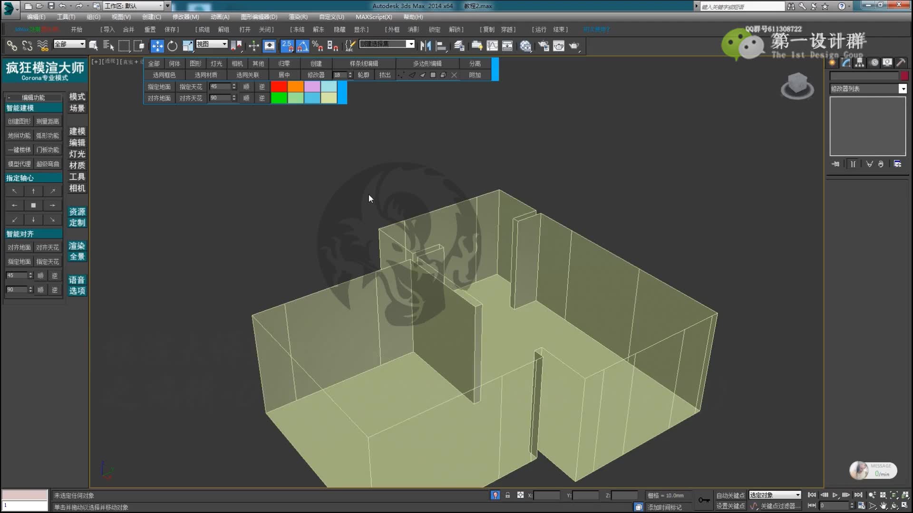Click the search keyword input field

[x=742, y=6]
